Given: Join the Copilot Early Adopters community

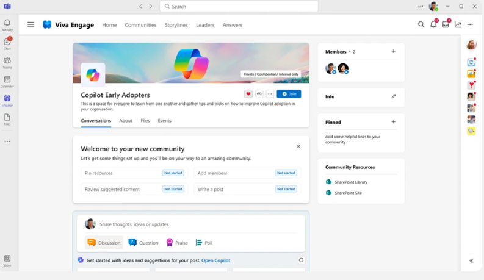Looking at the screenshot, I should pos(289,94).
